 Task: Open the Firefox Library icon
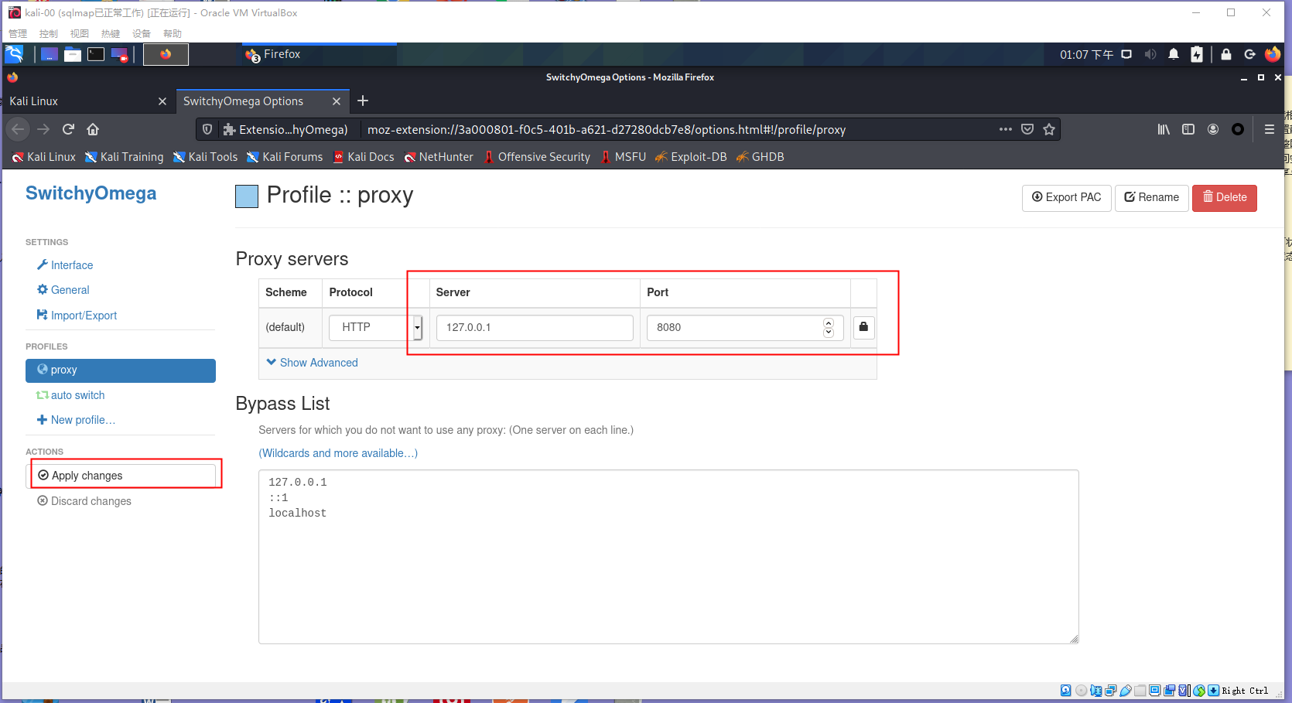(x=1164, y=129)
